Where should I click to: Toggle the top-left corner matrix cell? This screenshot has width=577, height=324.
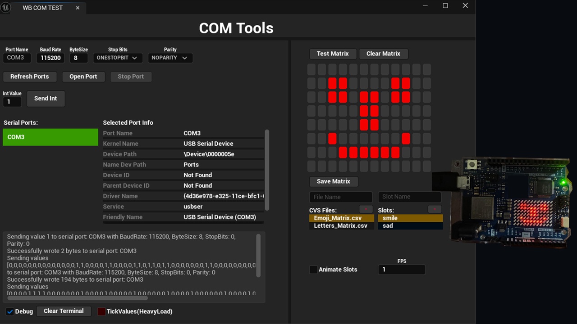311,69
